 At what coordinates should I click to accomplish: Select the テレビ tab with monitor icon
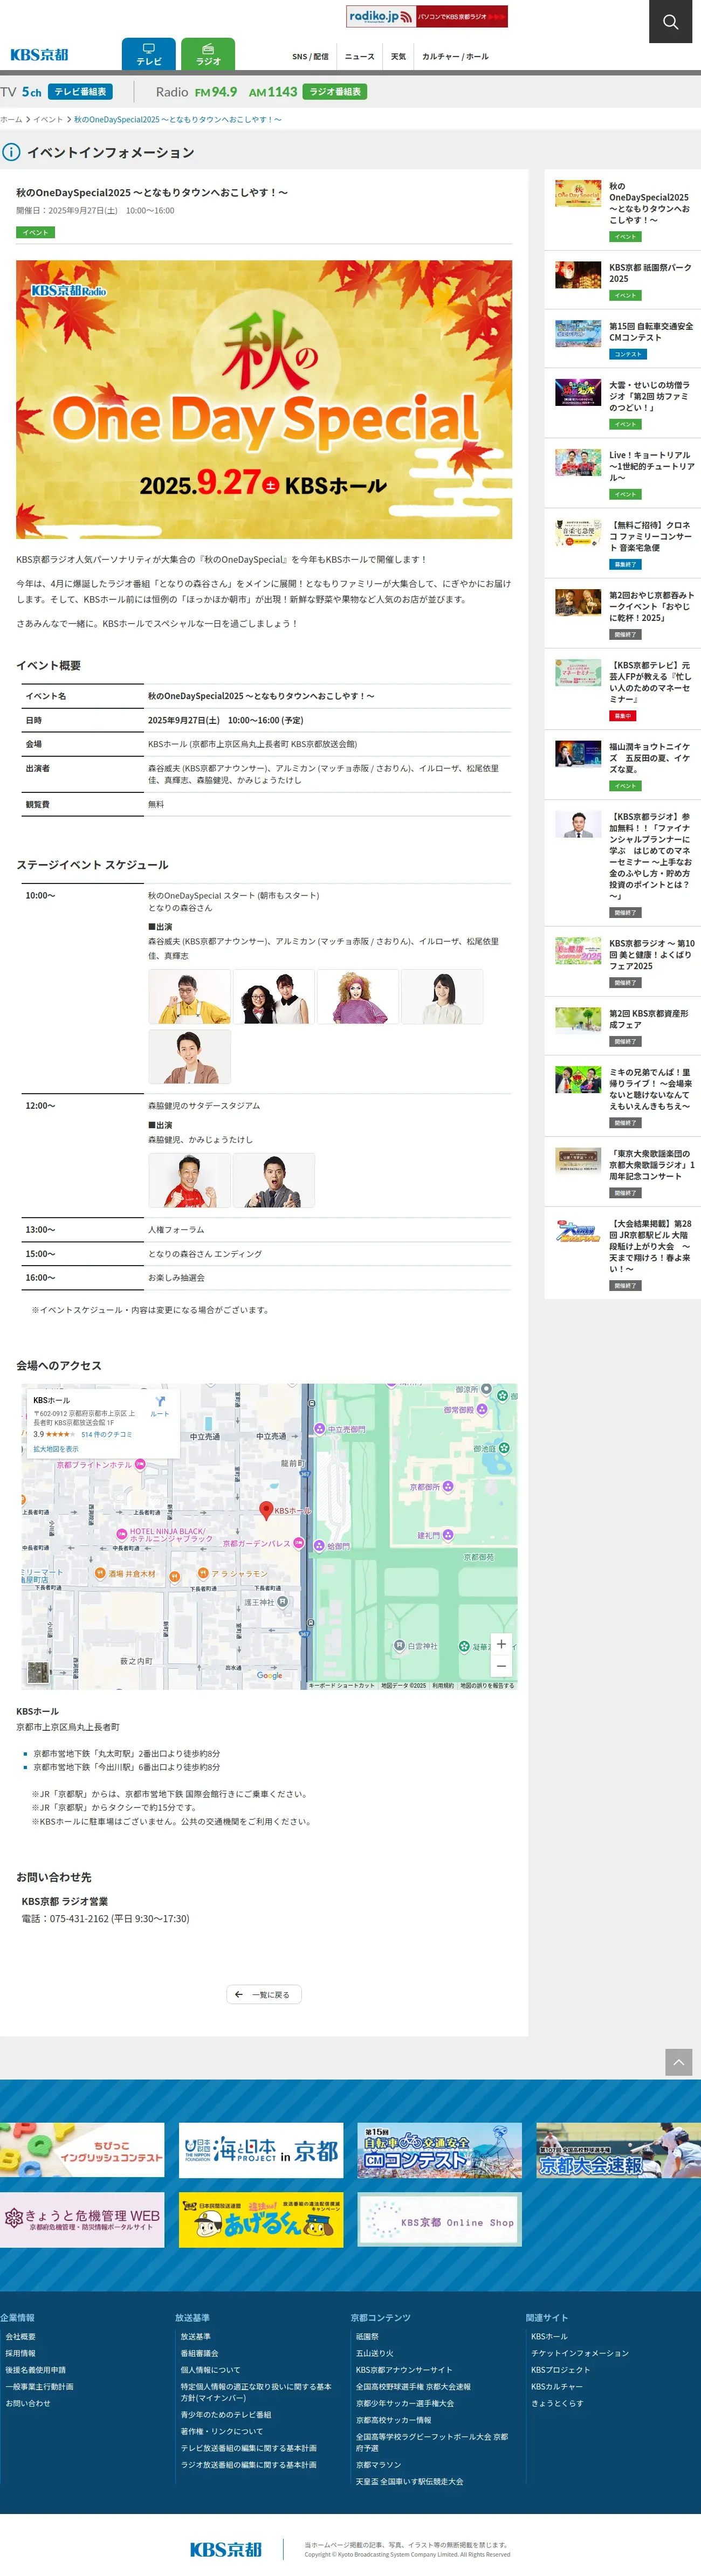pyautogui.click(x=149, y=54)
